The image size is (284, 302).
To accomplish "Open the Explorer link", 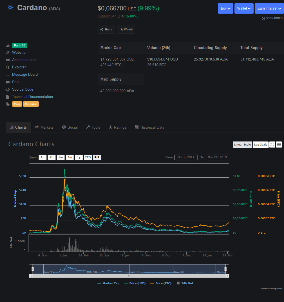I will click(x=19, y=67).
